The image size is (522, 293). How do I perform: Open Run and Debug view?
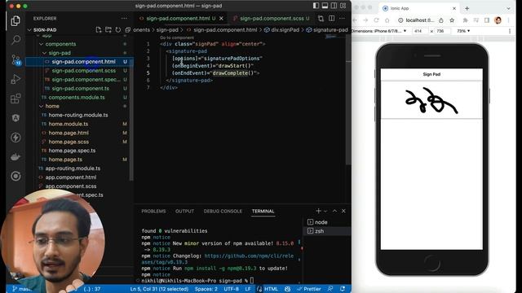click(15, 79)
